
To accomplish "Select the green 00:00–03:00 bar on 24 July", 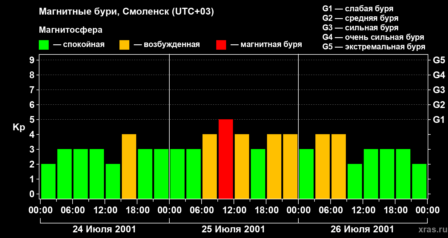I will tap(48, 181).
